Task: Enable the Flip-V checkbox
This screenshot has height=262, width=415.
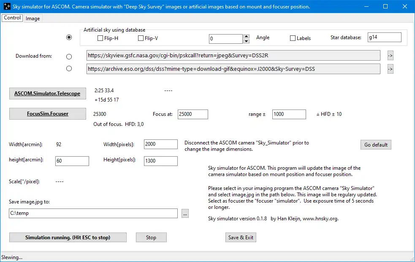Action: click(x=141, y=38)
